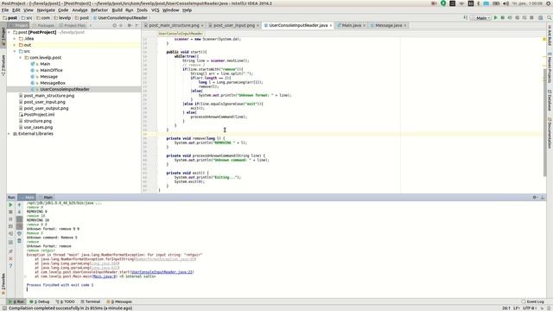This screenshot has width=553, height=311.
Task: Open the UserConsoleInputReader.java:22 stack trace link
Action: click(x=162, y=272)
